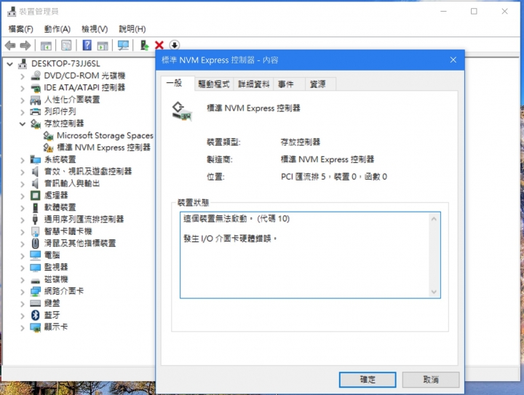Open the 說明(H) menu

132,29
